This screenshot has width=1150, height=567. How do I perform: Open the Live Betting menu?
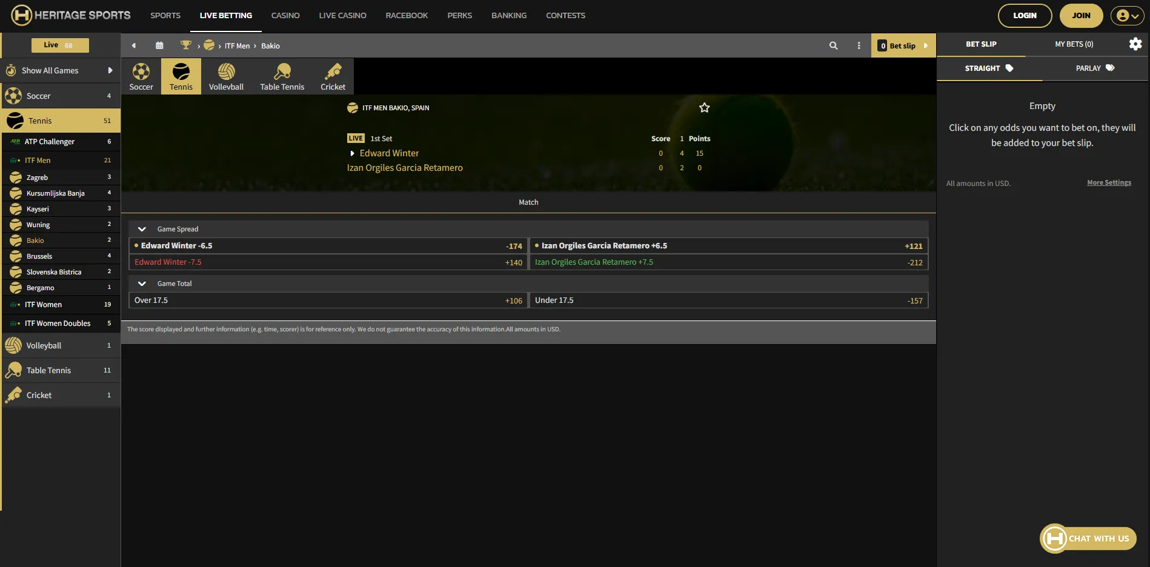(226, 16)
